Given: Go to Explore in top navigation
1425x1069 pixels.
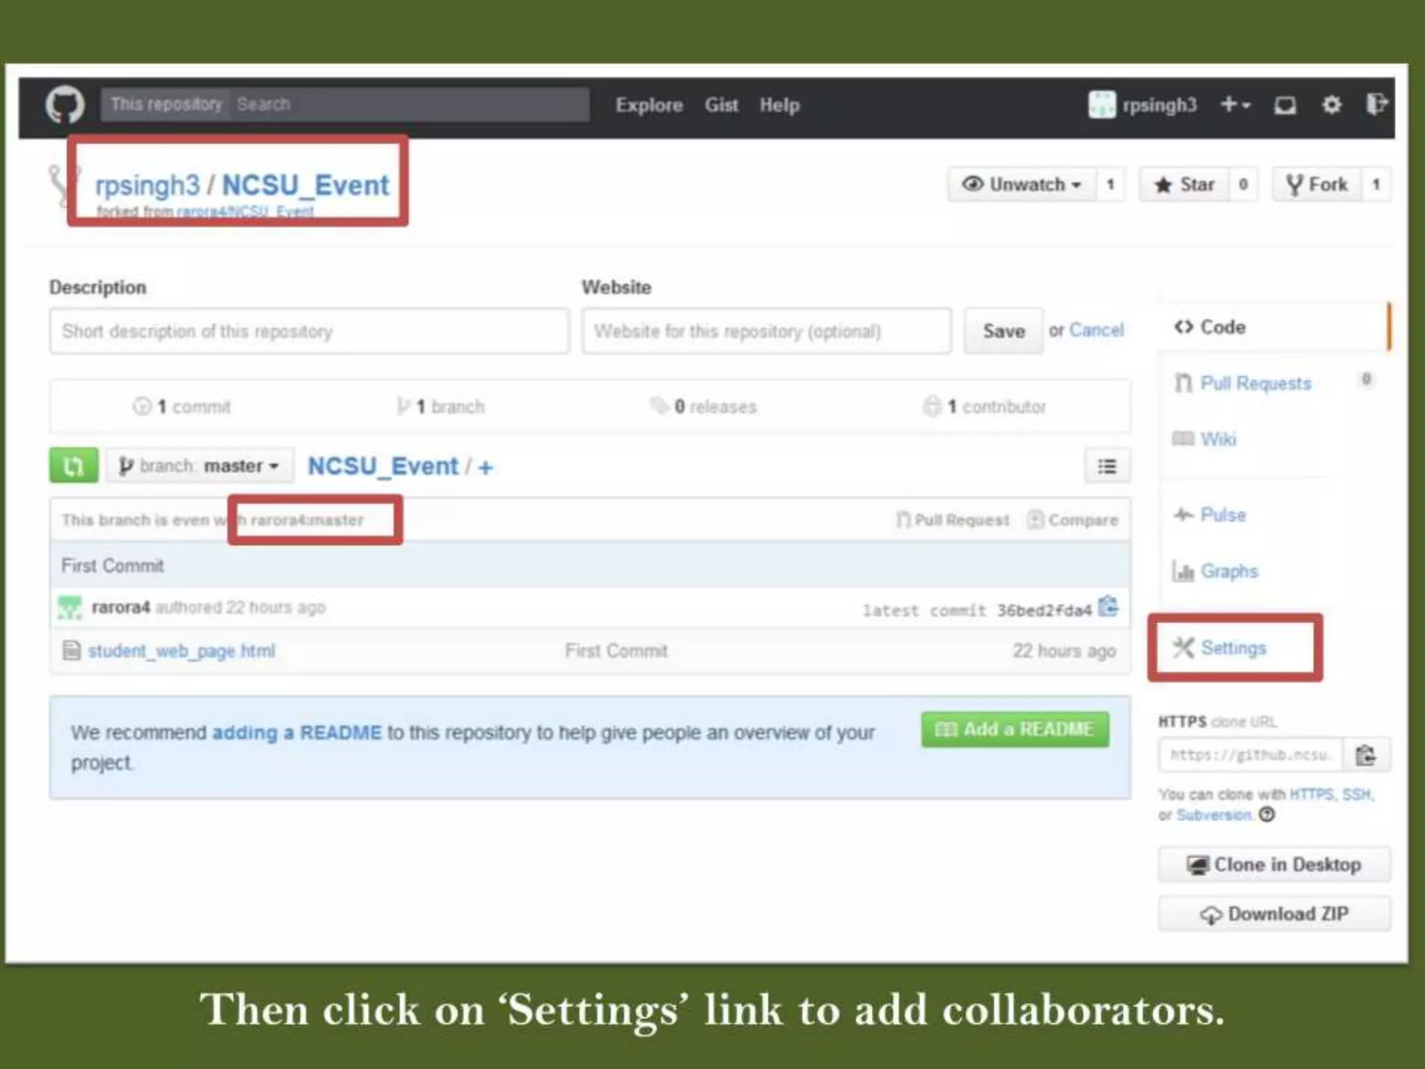Looking at the screenshot, I should point(648,105).
